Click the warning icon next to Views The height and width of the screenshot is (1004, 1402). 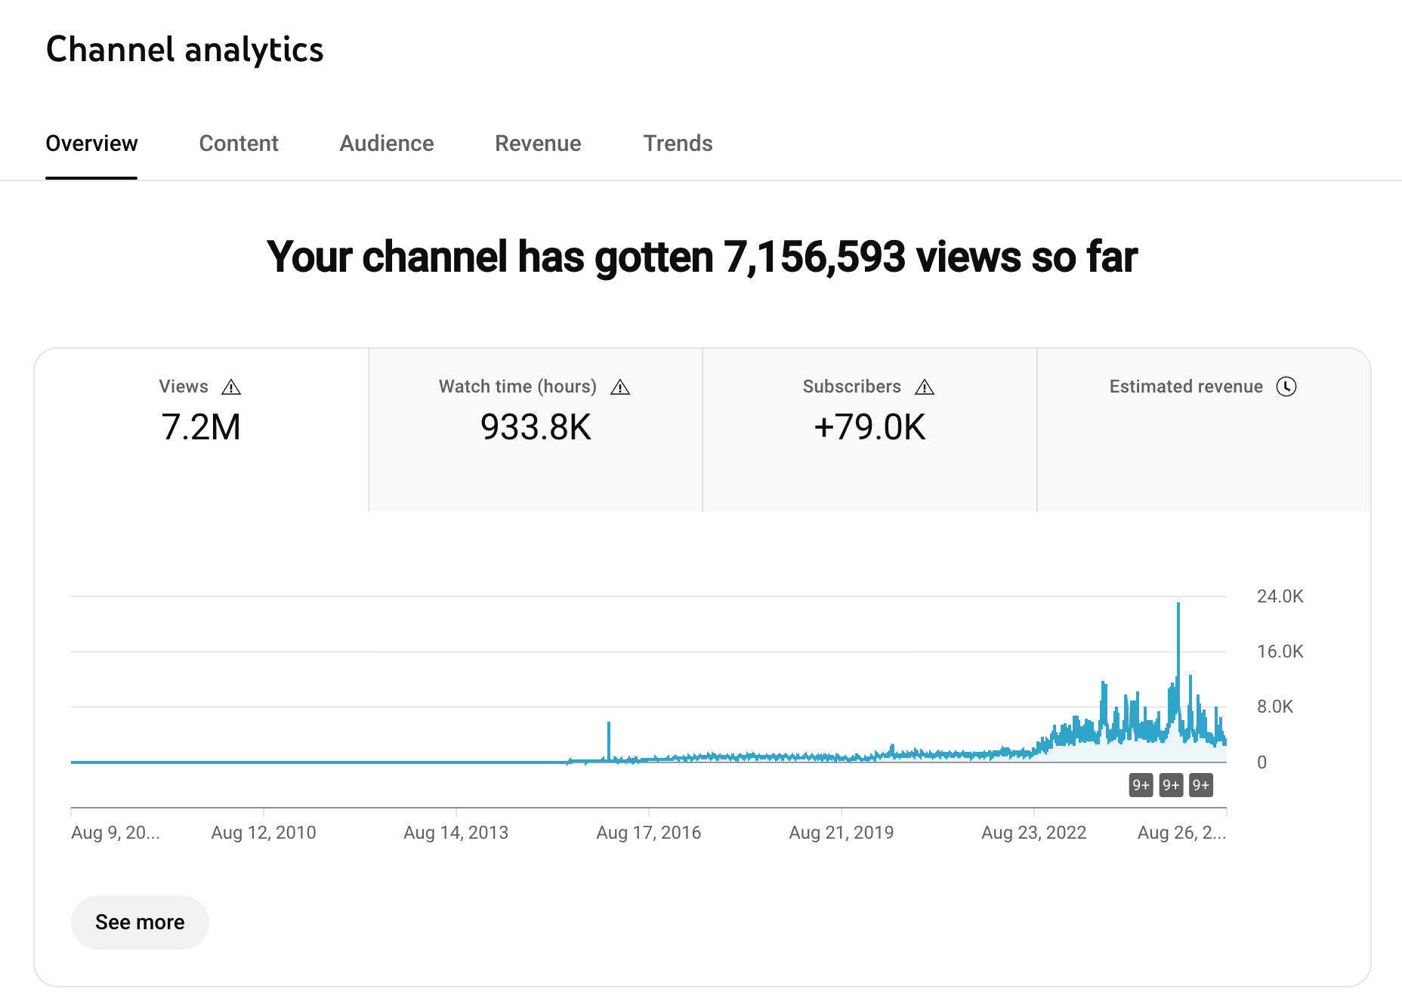[x=231, y=387]
